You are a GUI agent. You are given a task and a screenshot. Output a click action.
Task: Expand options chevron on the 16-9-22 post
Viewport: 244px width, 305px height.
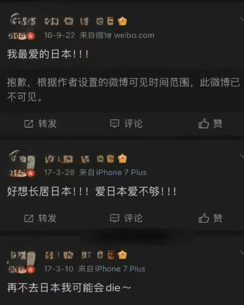pos(242,18)
